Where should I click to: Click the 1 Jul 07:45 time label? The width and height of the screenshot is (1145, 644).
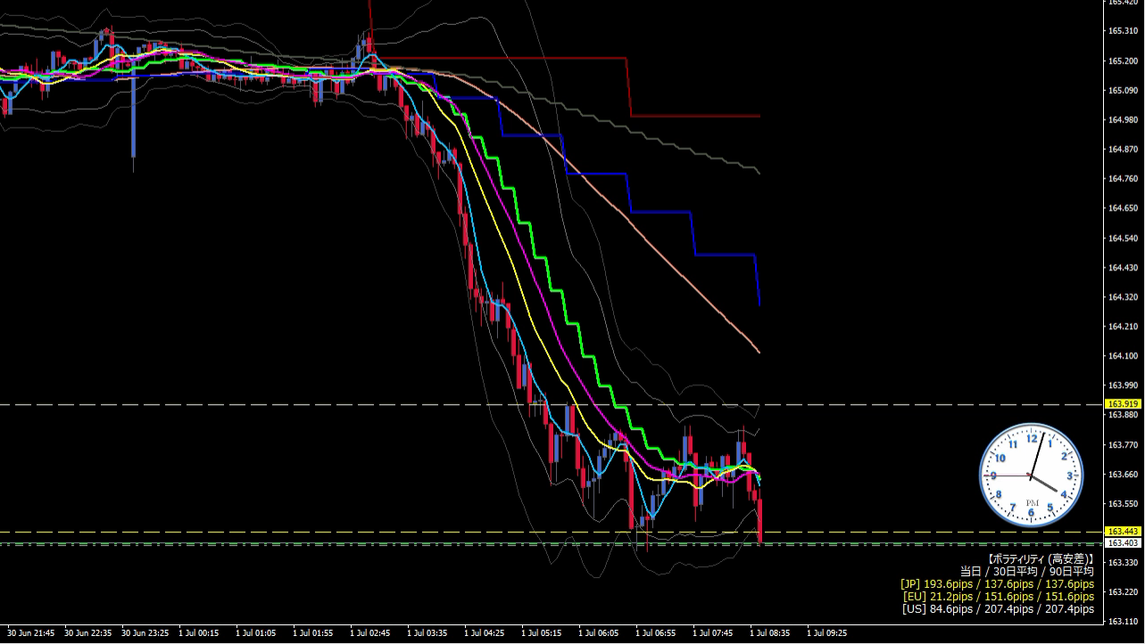(713, 632)
